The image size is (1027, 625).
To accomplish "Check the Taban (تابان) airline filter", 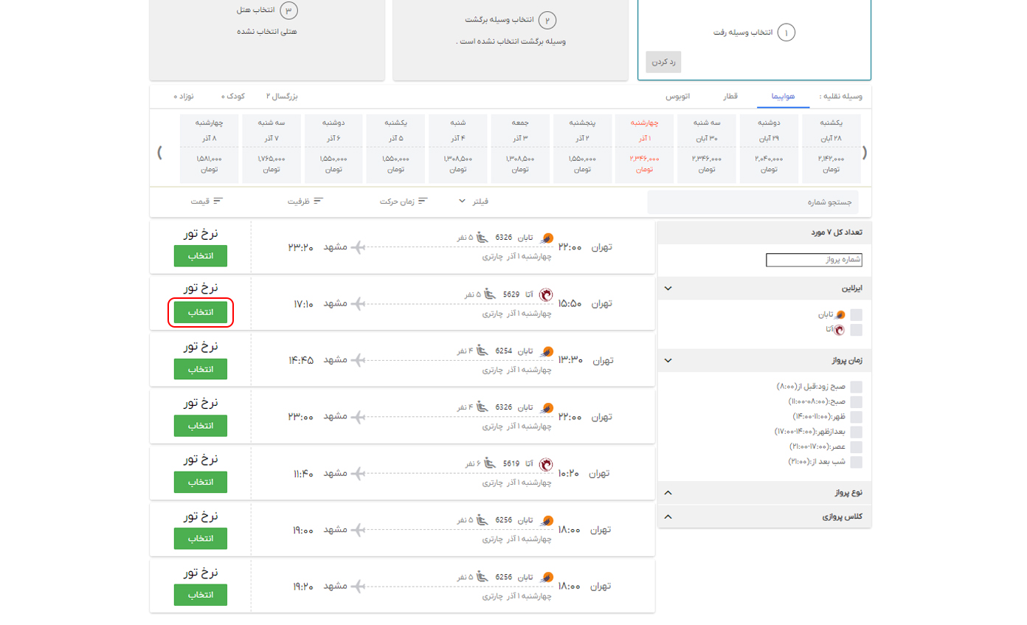I will point(856,314).
